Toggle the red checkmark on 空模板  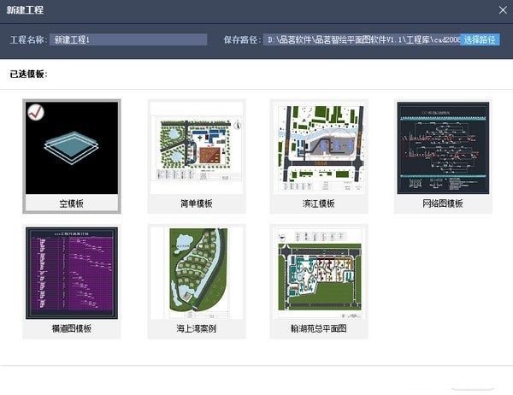click(x=36, y=112)
